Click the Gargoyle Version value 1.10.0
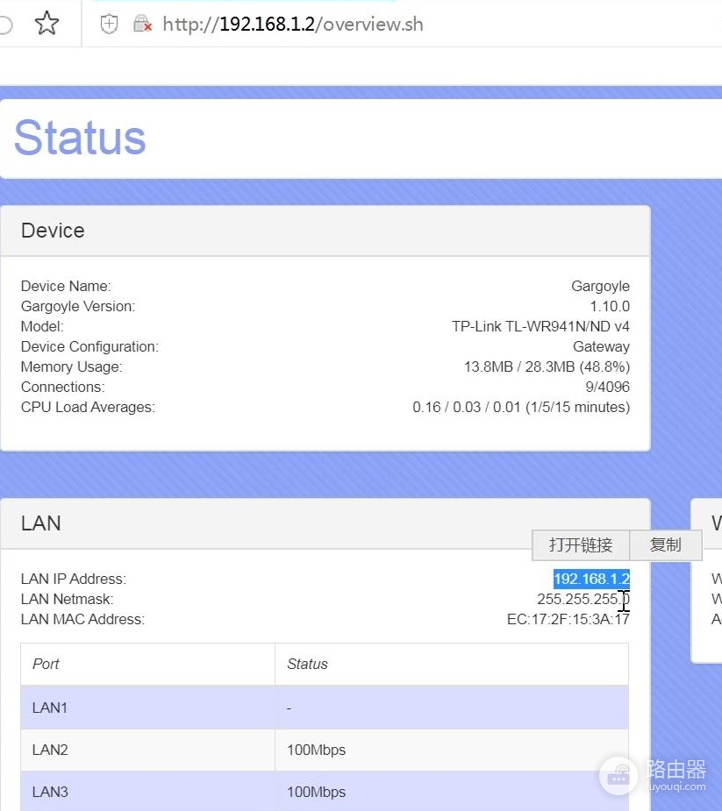 (x=609, y=306)
